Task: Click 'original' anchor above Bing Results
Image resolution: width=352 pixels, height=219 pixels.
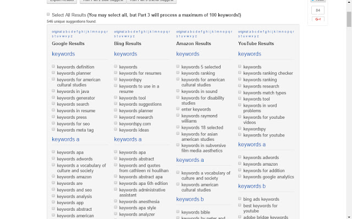Action: point(119,32)
